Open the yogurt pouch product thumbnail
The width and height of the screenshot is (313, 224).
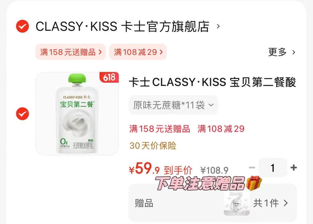pyautogui.click(x=77, y=113)
